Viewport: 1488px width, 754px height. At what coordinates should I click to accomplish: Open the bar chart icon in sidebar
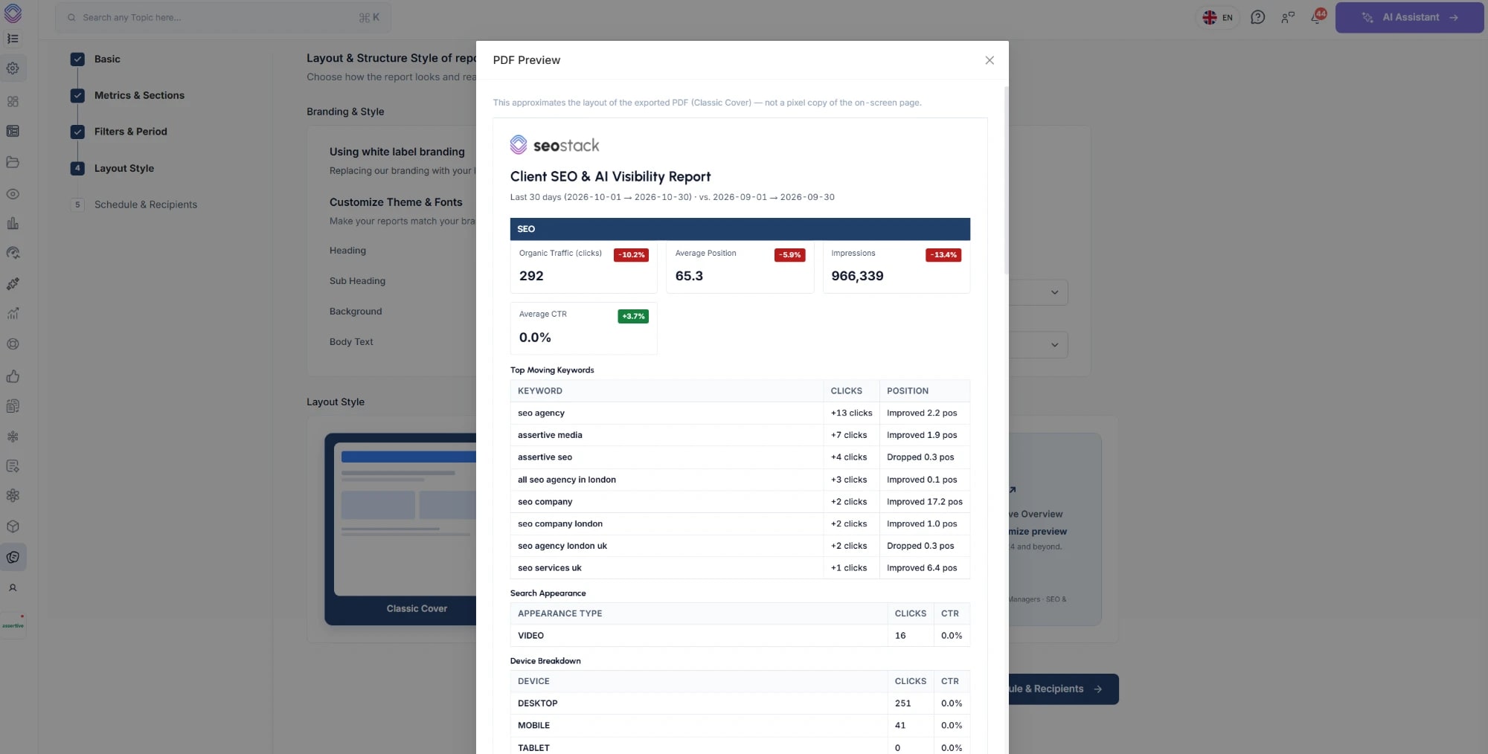tap(13, 224)
